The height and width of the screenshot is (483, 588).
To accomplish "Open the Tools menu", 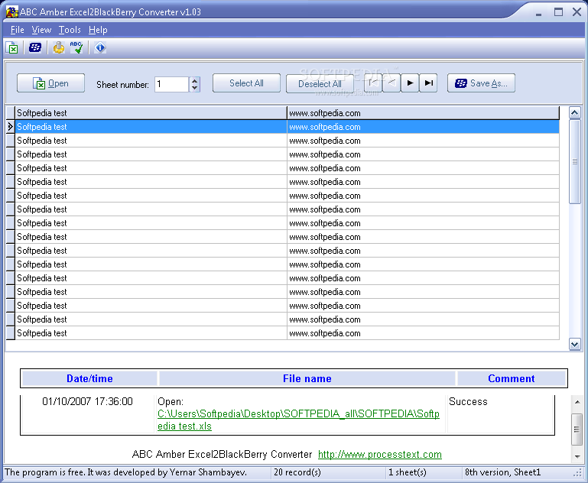I will (x=70, y=30).
